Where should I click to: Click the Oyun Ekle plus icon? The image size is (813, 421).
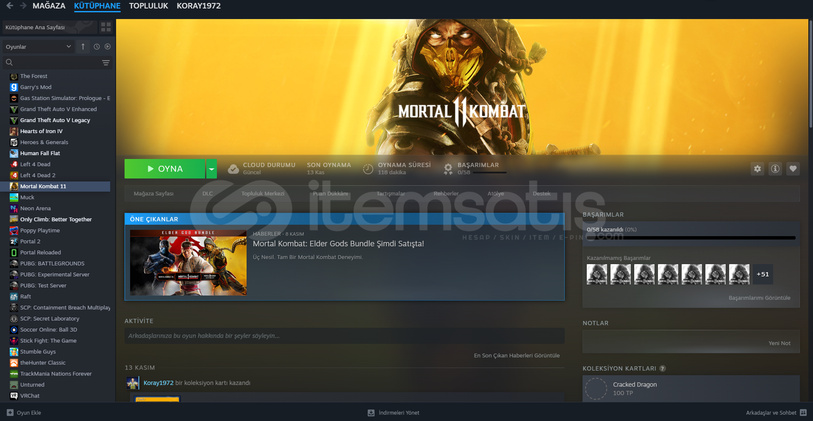pyautogui.click(x=10, y=413)
